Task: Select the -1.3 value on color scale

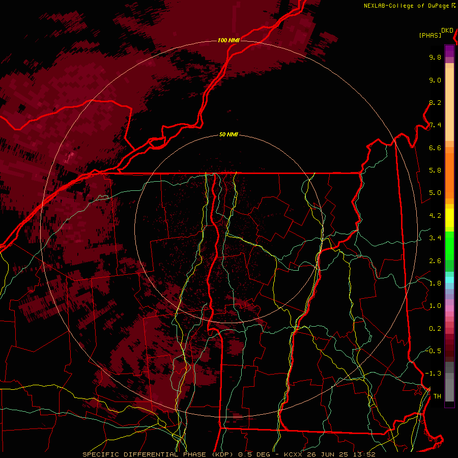Action: pos(433,374)
